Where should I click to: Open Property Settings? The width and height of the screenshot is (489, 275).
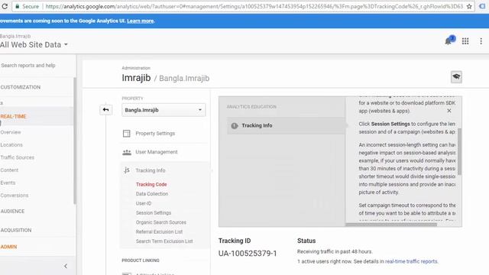point(155,134)
